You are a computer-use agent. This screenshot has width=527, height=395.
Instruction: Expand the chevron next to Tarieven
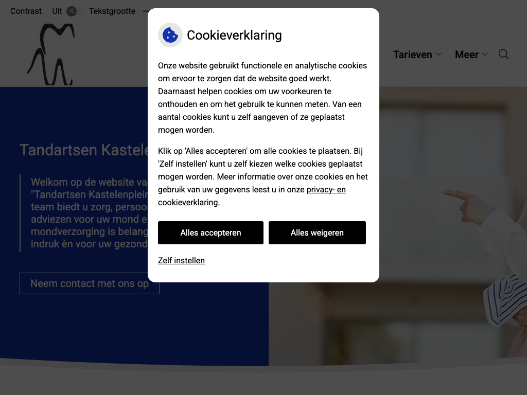click(x=438, y=54)
